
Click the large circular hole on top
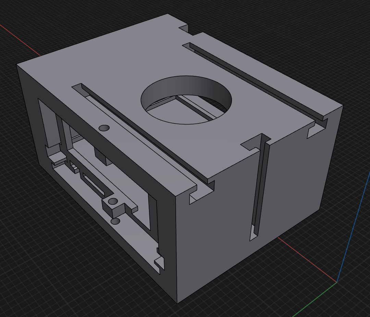pyautogui.click(x=186, y=100)
